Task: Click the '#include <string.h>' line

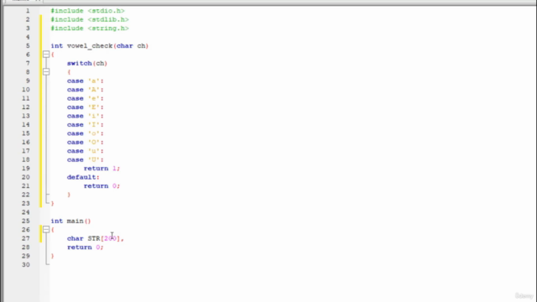Action: tap(90, 29)
